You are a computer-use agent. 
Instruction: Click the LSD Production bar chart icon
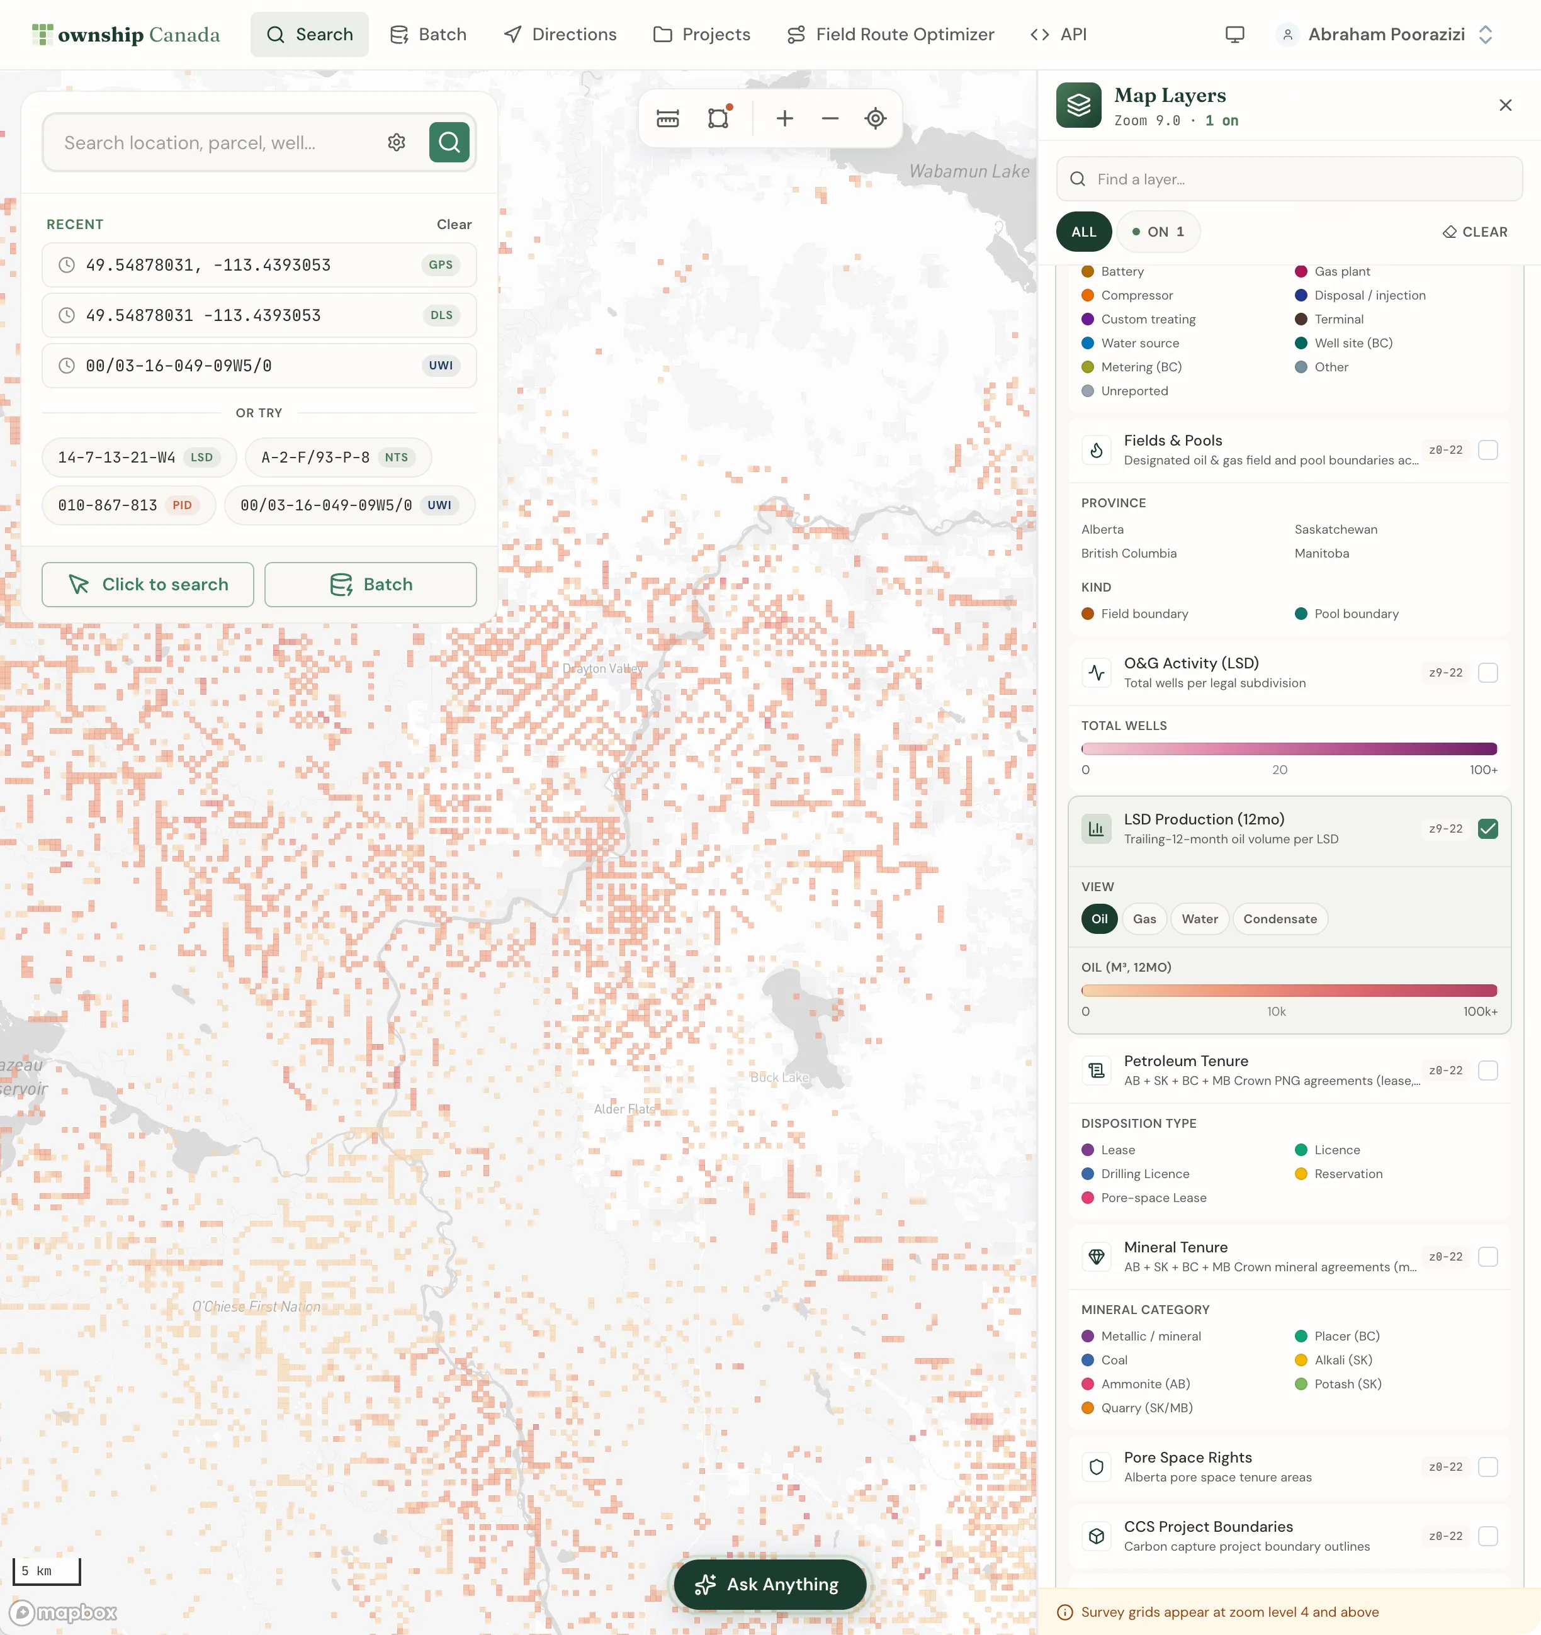1097,829
